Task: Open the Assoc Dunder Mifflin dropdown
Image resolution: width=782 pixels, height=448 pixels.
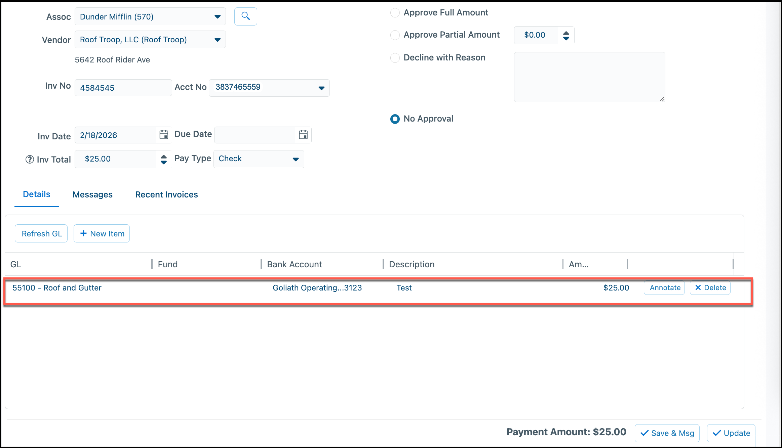Action: coord(150,16)
